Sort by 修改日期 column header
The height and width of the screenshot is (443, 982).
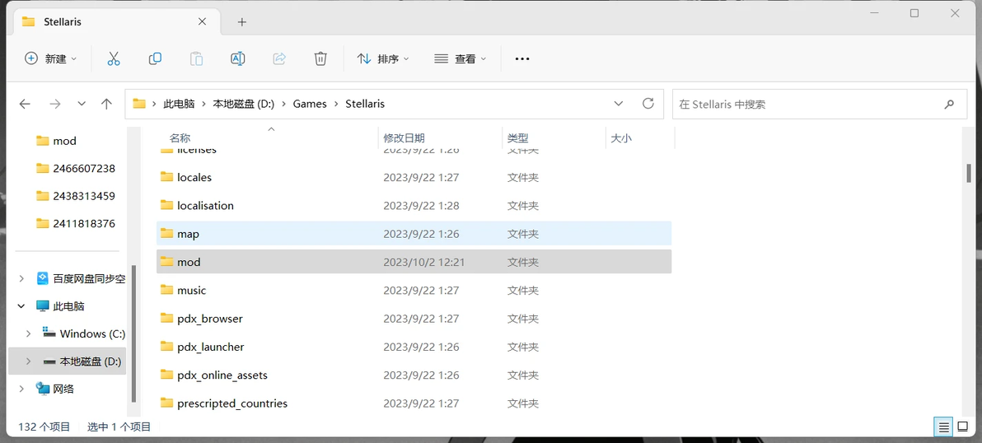pos(404,138)
